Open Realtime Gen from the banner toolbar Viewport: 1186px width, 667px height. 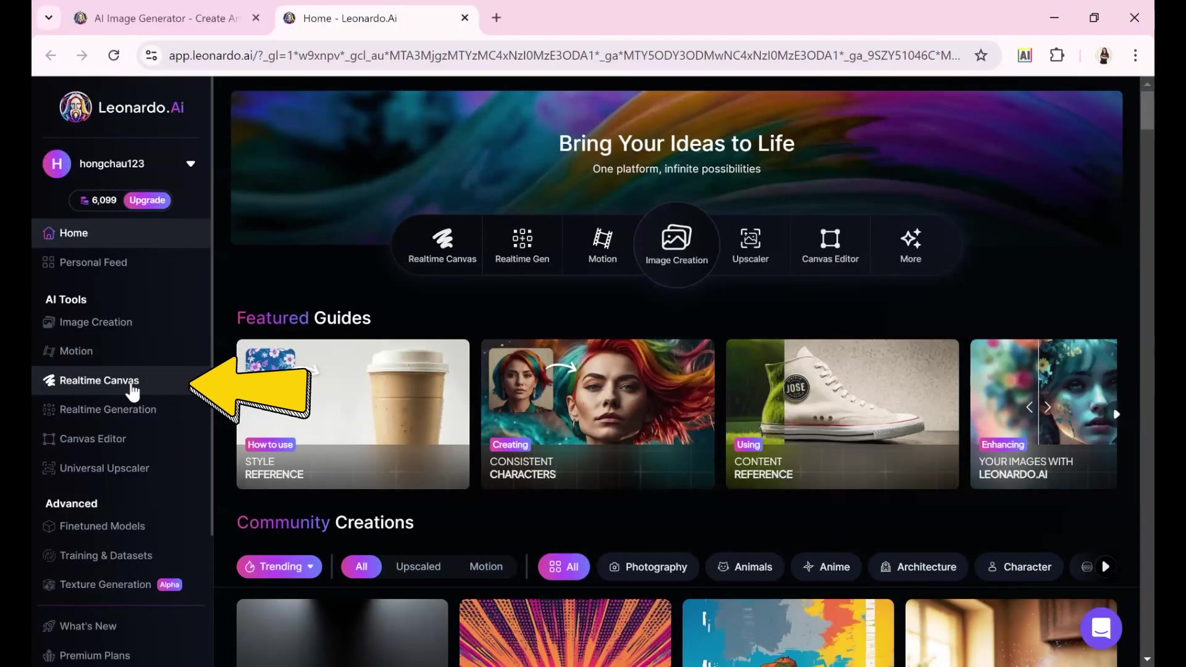[522, 245]
